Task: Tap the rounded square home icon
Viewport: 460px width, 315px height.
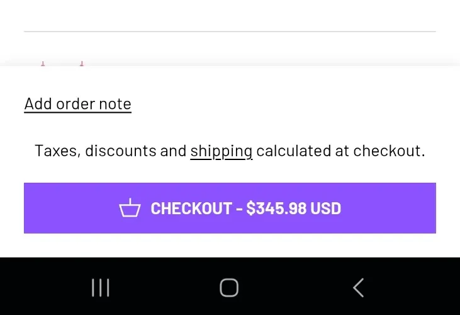Action: [x=229, y=288]
